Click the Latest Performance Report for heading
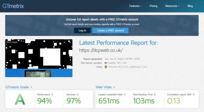Image resolution: width=204 pixels, height=112 pixels. coord(119,43)
